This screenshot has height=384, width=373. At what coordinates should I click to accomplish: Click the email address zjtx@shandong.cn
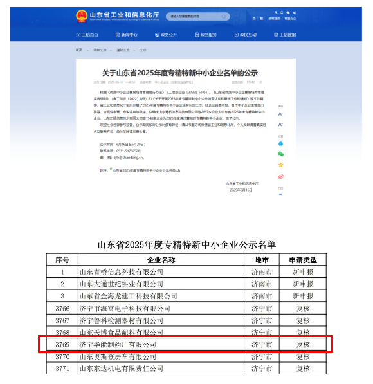(129, 158)
